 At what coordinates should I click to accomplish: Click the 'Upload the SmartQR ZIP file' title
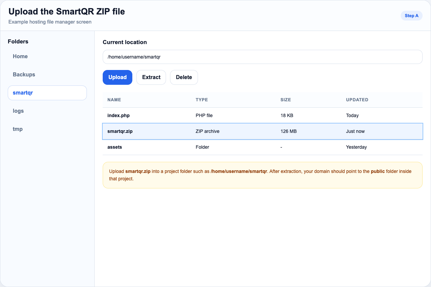click(x=67, y=11)
